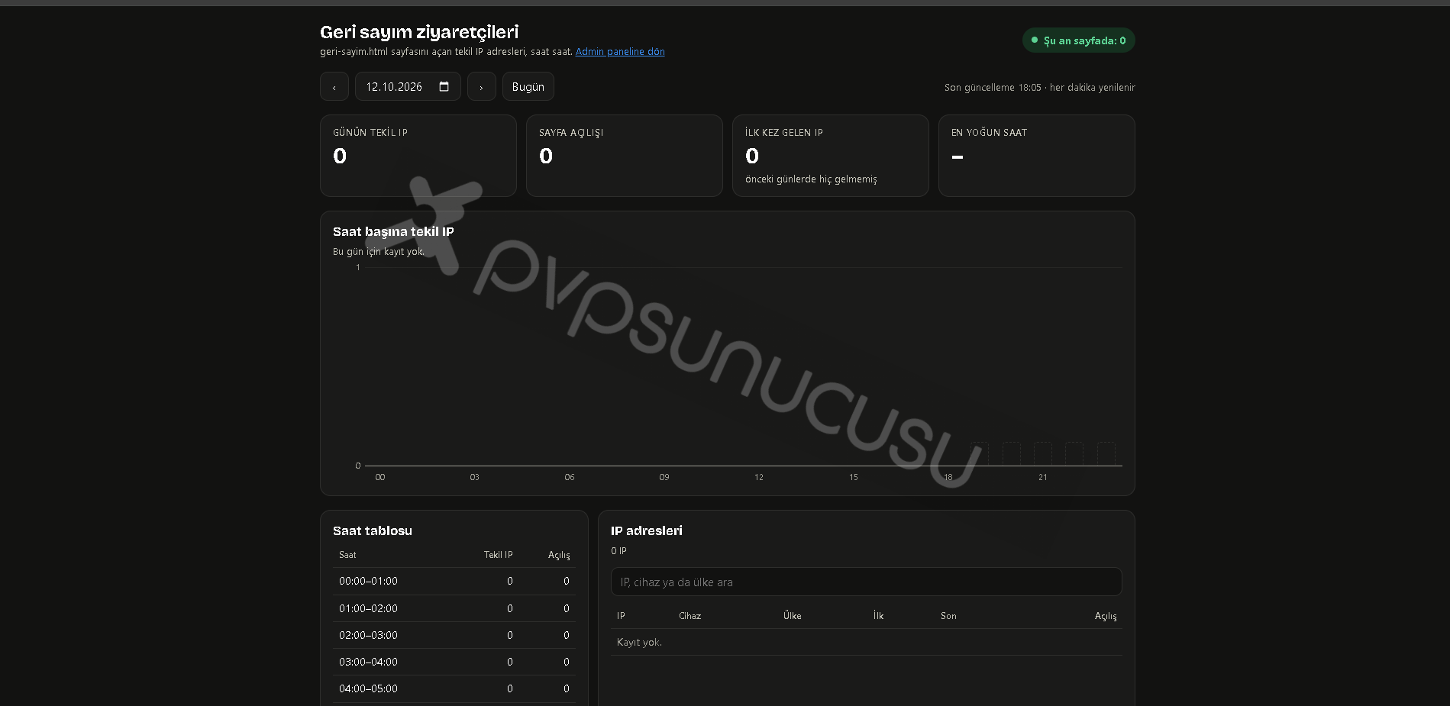Click the 'Tekil IP' column header
This screenshot has width=1450, height=706.
(498, 555)
